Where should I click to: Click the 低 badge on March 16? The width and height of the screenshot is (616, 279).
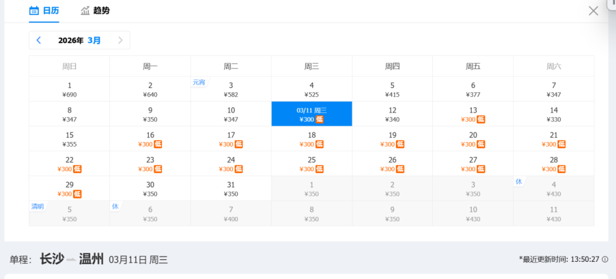tap(158, 144)
